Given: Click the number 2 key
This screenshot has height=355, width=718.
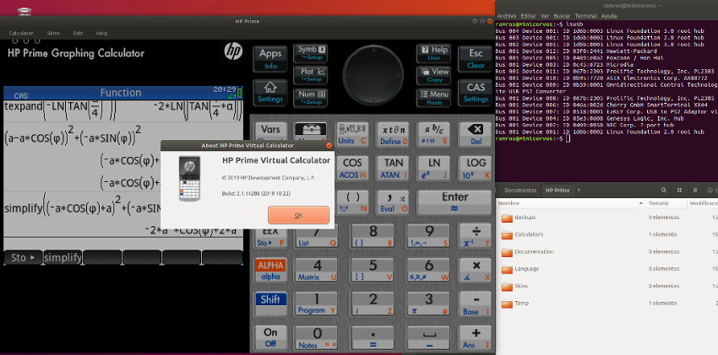Looking at the screenshot, I should tap(373, 304).
